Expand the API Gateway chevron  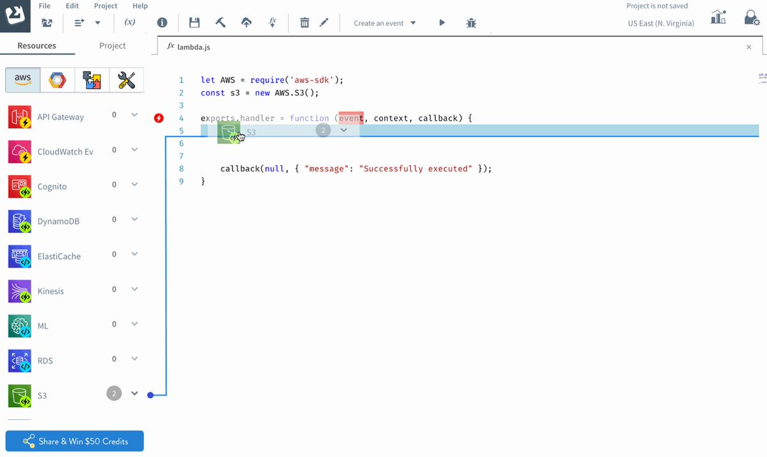134,115
